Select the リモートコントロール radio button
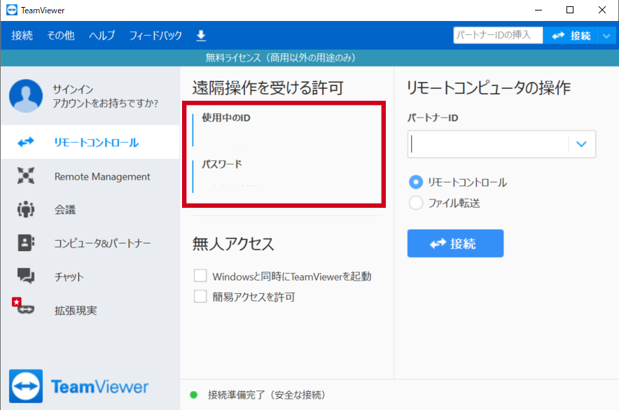619x410 pixels. [416, 182]
